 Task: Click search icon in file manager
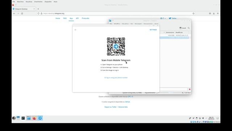pos(188,28)
